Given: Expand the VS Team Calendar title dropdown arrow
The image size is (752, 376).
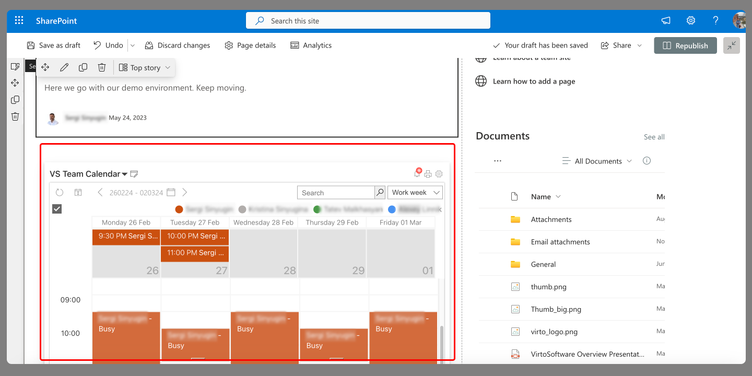Looking at the screenshot, I should point(125,174).
